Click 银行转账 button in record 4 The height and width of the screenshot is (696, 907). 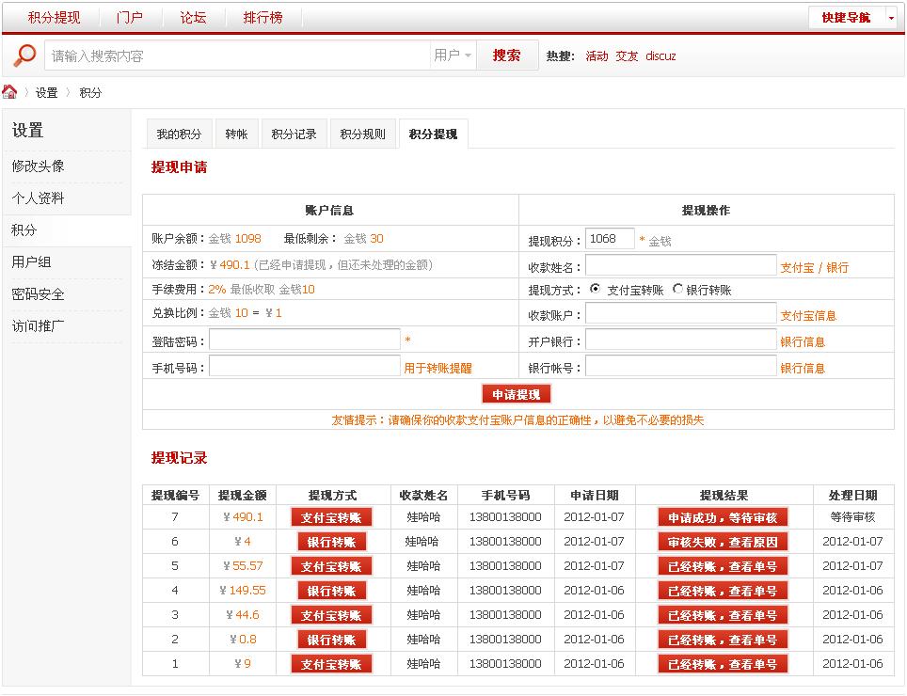point(331,591)
